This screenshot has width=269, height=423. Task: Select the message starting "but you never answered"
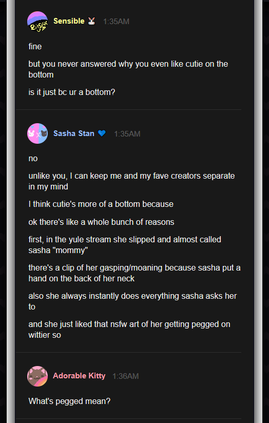128,69
